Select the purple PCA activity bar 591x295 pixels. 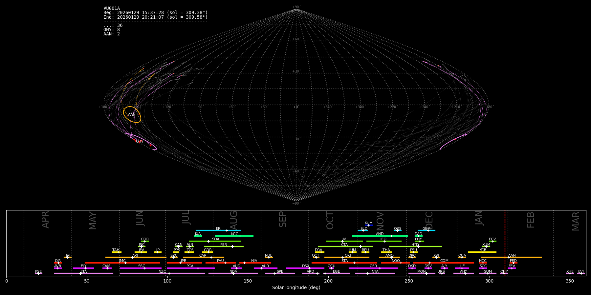pyautogui.click(x=190, y=268)
